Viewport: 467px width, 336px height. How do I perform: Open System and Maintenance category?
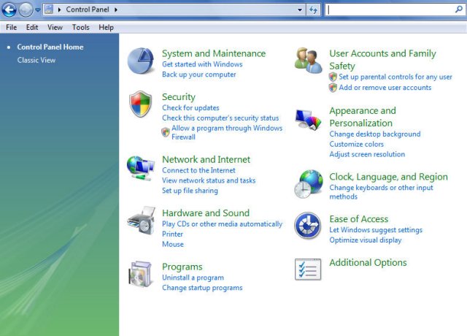click(x=214, y=53)
